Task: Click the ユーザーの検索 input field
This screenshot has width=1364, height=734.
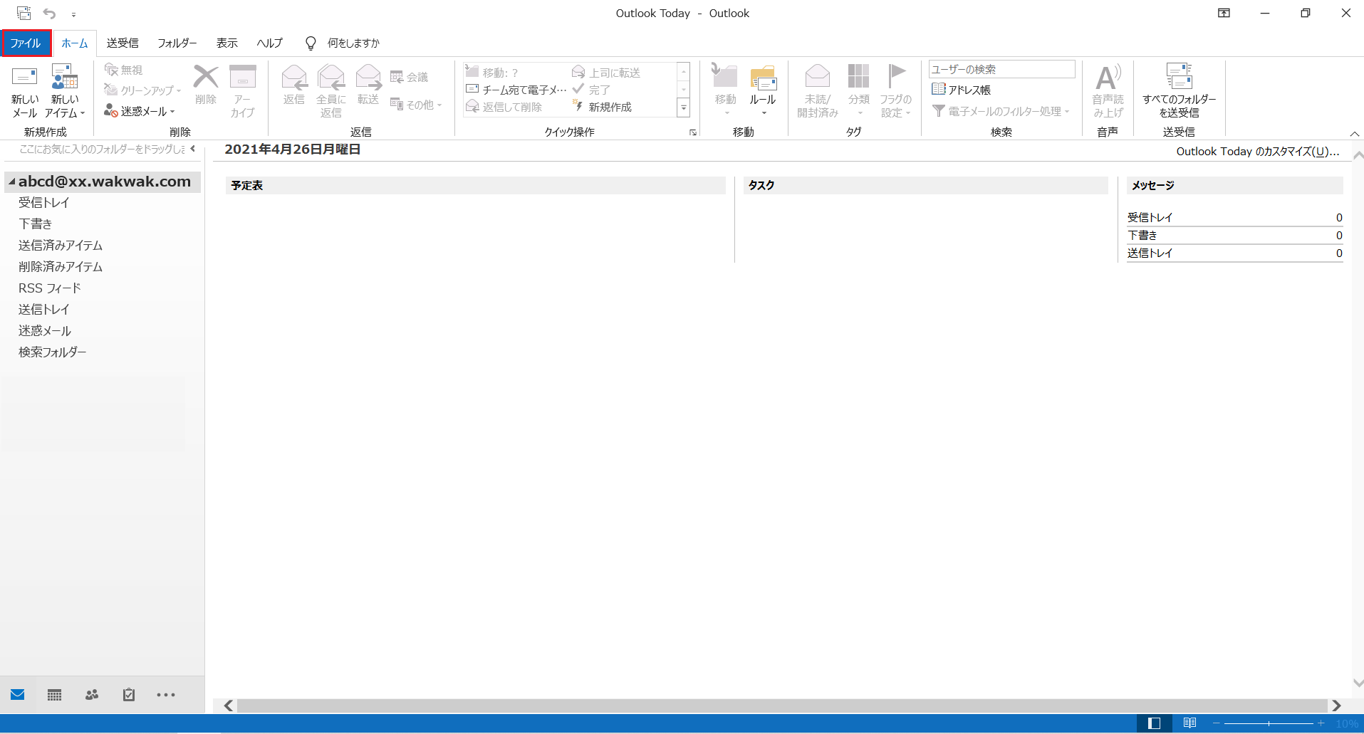Action: pyautogui.click(x=1001, y=69)
